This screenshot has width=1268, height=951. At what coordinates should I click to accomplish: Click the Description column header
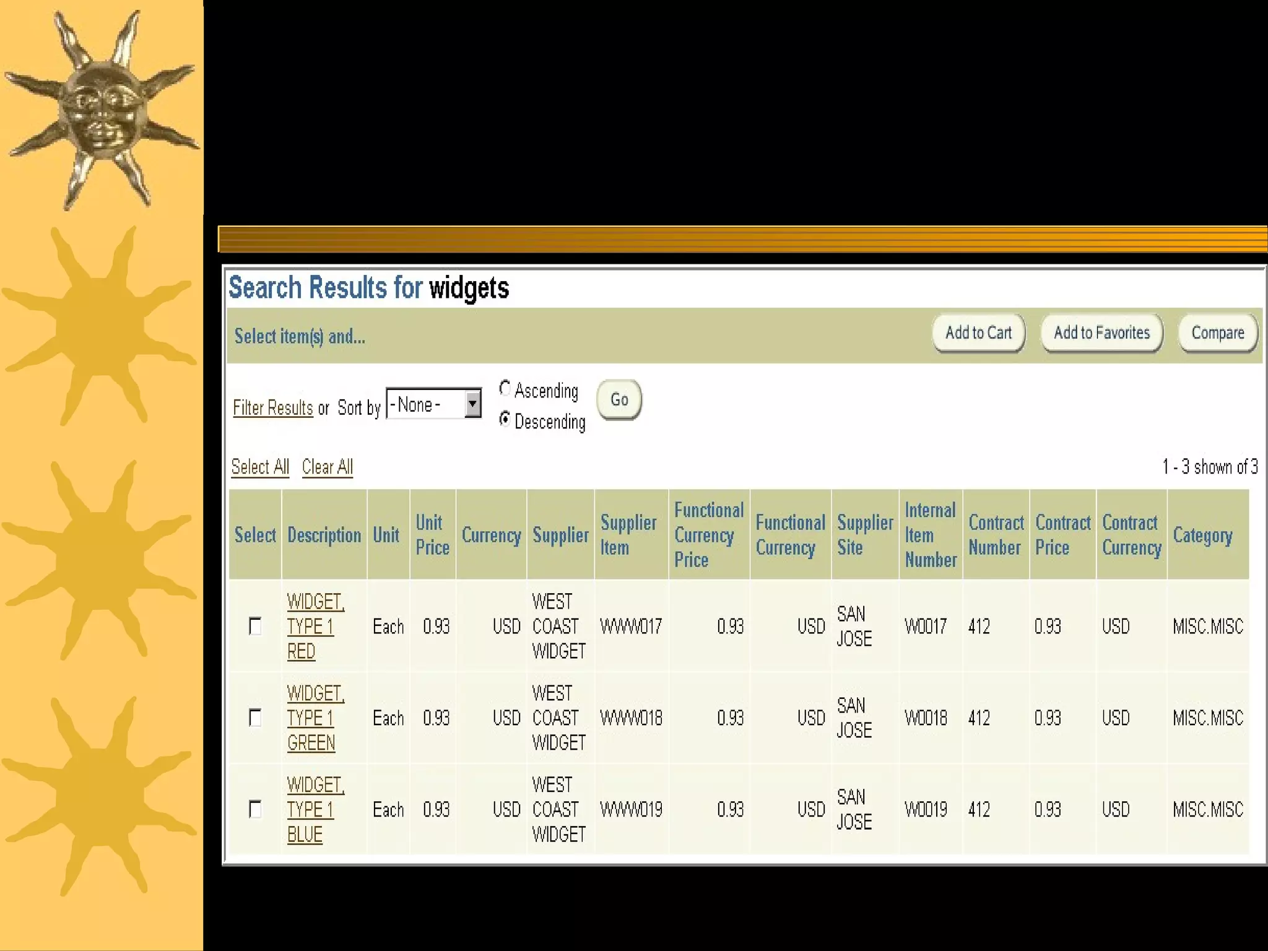pos(324,535)
